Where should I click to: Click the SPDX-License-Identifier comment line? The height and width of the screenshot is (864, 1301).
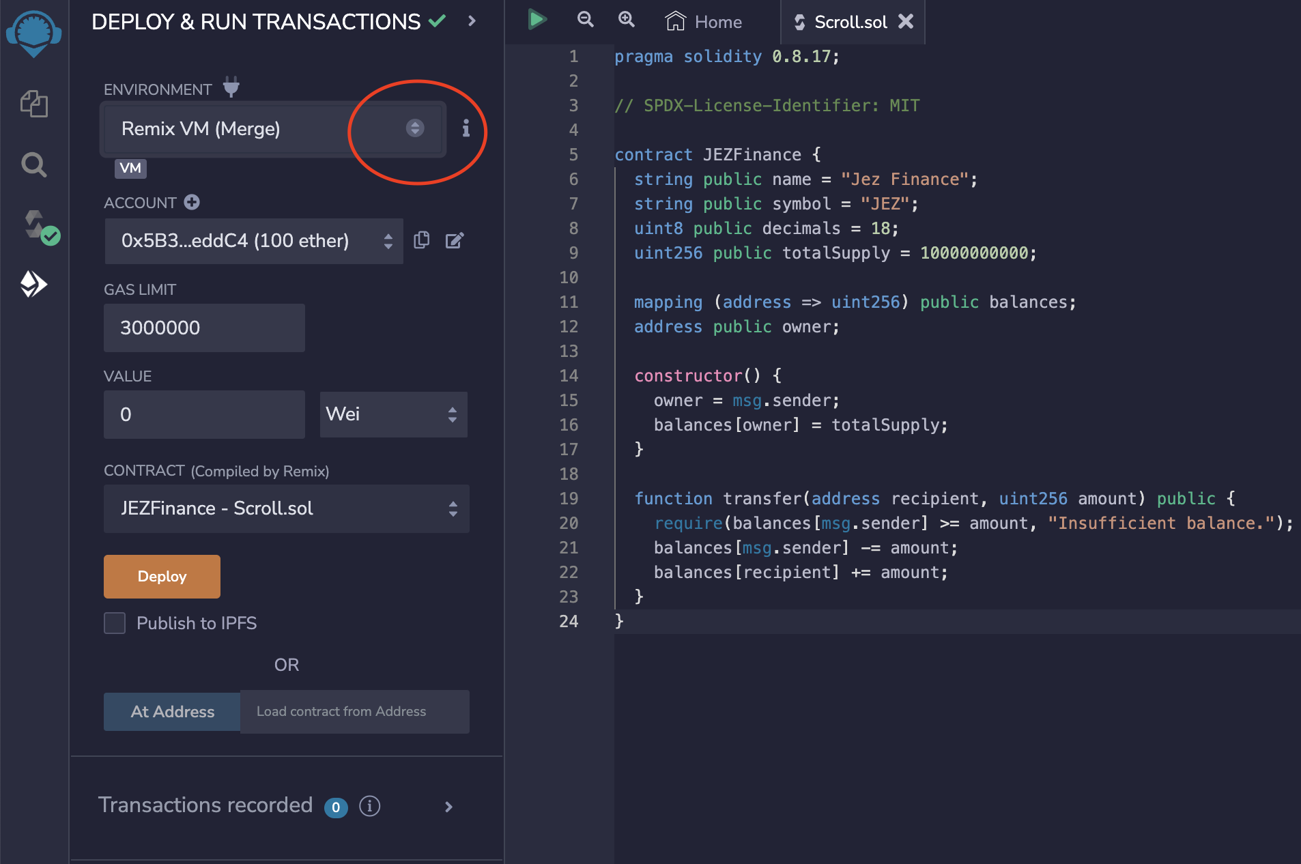tap(767, 106)
